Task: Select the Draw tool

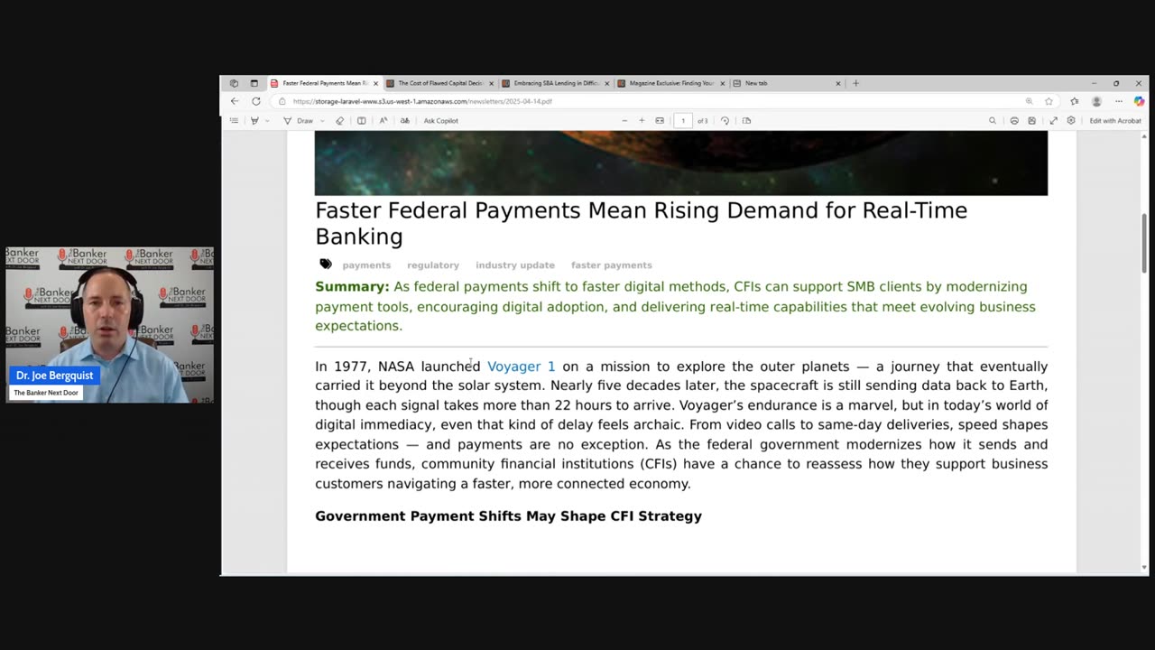Action: tap(299, 120)
